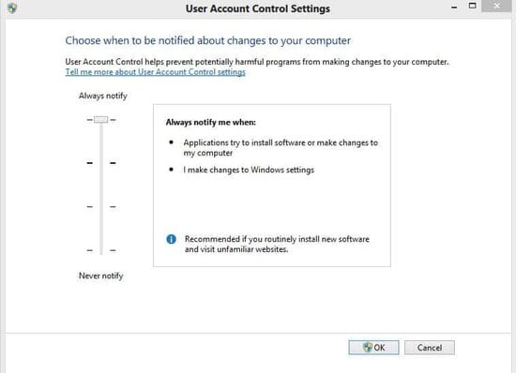516x373 pixels.
Task: Click the UAC shield icon in title bar
Action: (x=12, y=7)
